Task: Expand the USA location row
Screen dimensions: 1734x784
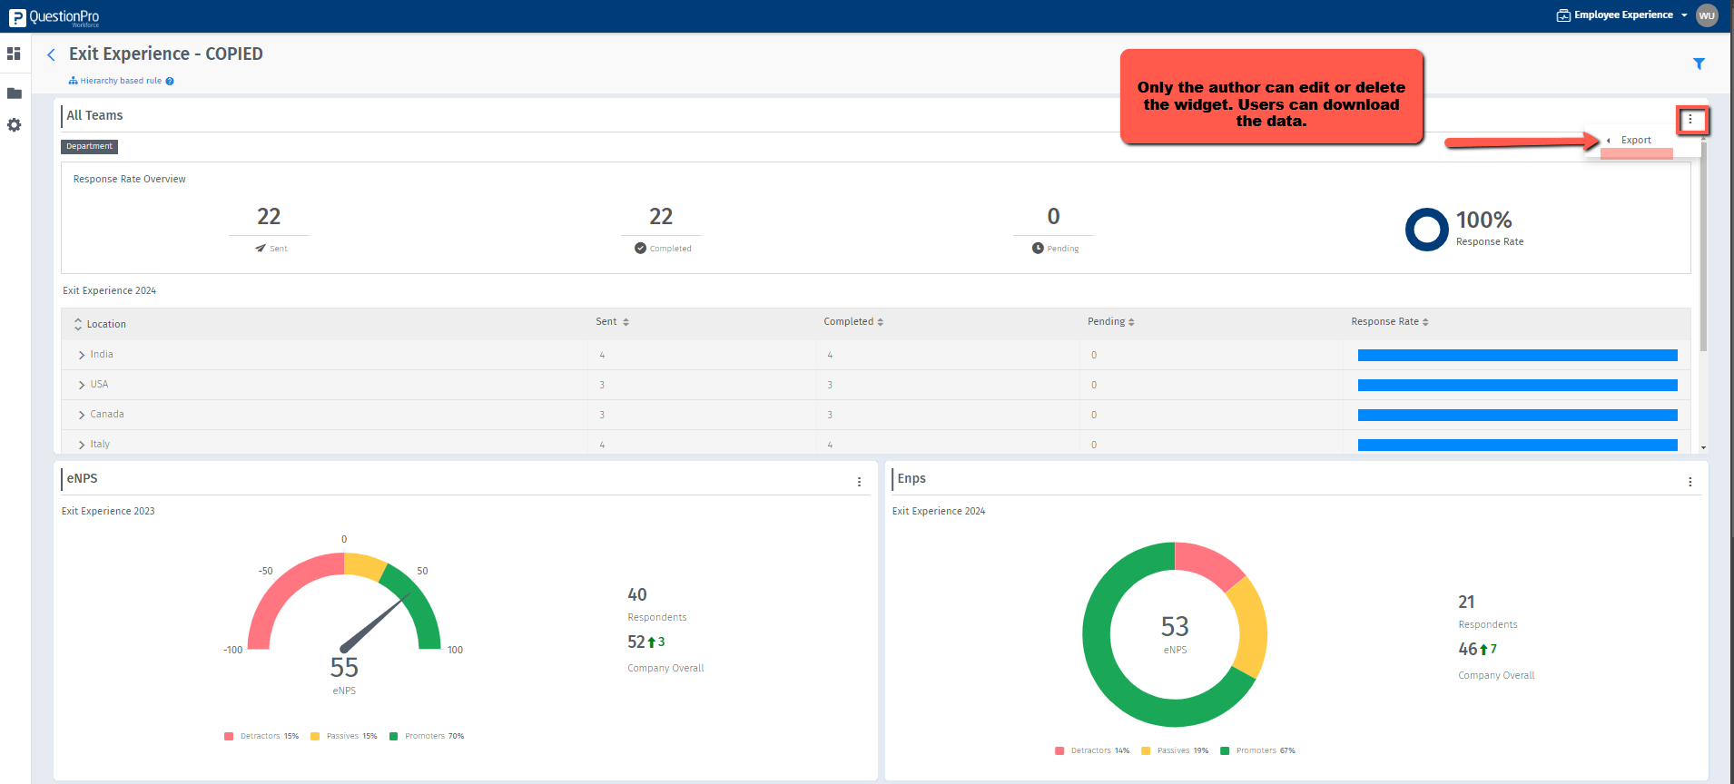Action: point(82,385)
